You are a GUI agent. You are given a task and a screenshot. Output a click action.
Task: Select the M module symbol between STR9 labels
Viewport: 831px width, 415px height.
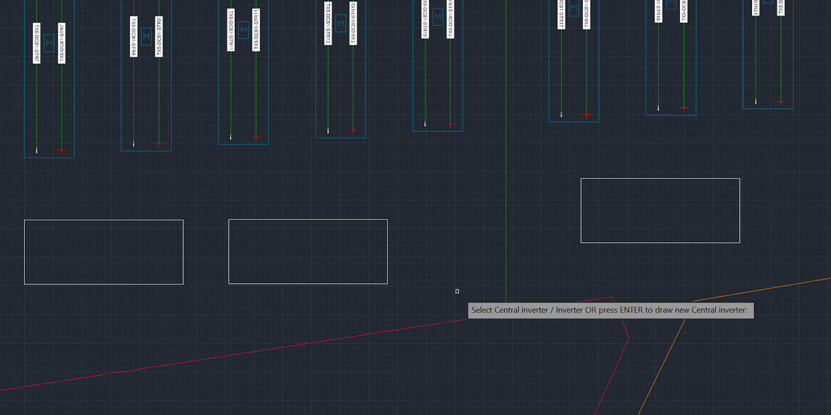pos(146,36)
